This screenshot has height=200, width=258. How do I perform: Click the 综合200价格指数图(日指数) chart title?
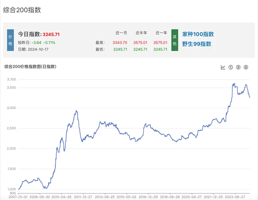[31, 67]
